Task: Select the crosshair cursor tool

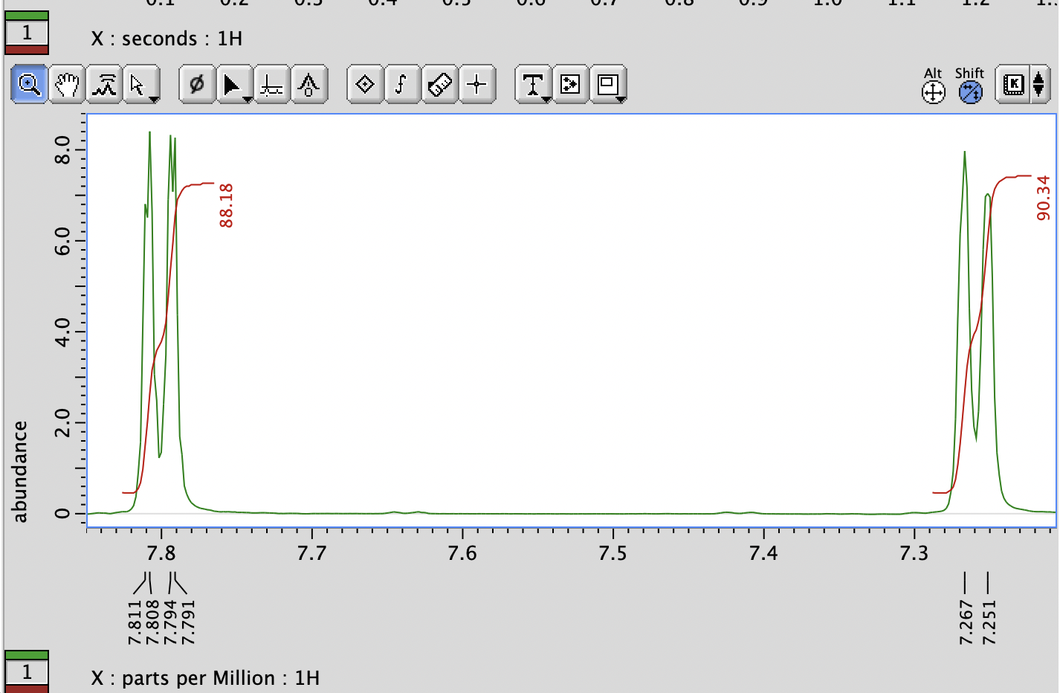Action: click(476, 84)
